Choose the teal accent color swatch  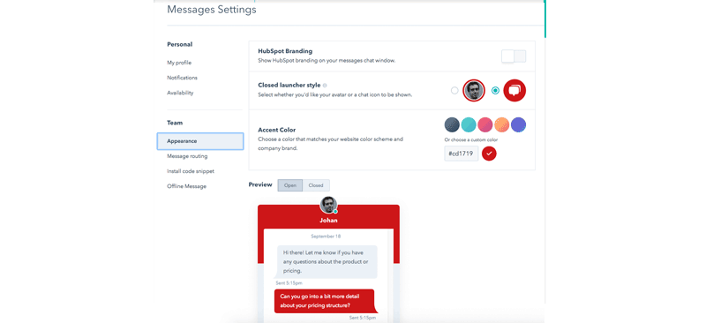pyautogui.click(x=469, y=124)
